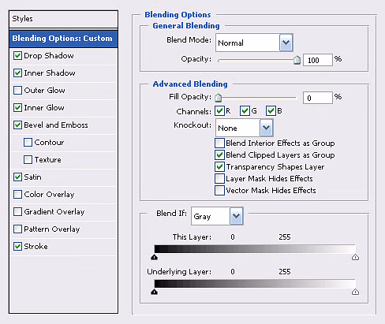
Task: Click the Normal blend mode combo box
Action: [254, 43]
